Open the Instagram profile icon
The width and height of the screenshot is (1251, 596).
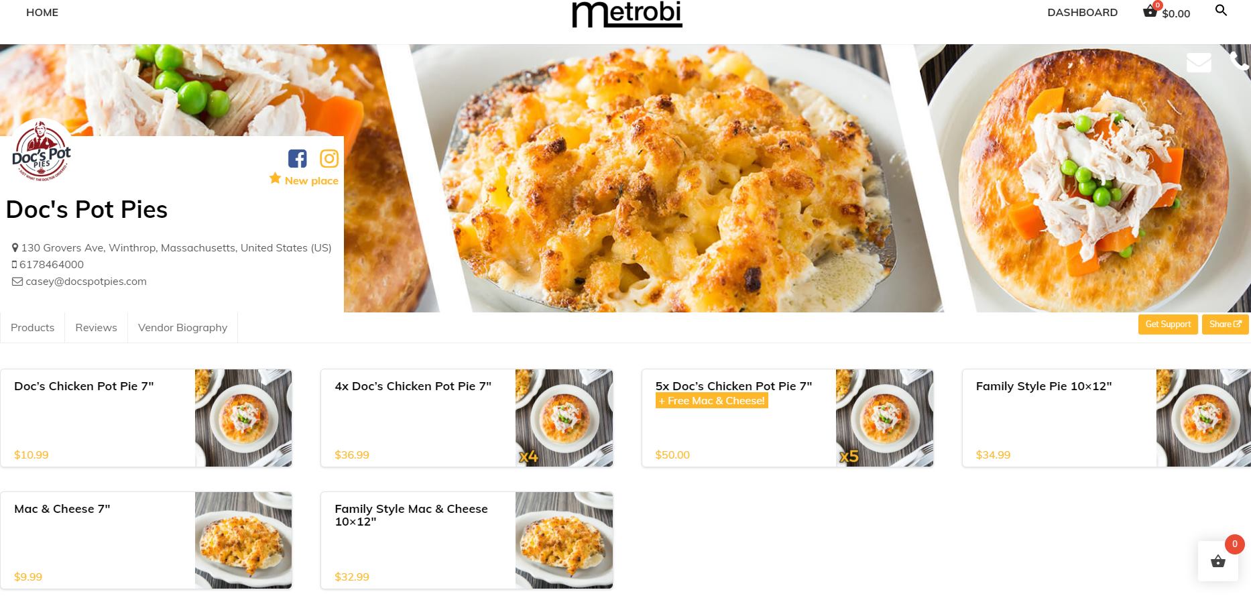click(329, 159)
